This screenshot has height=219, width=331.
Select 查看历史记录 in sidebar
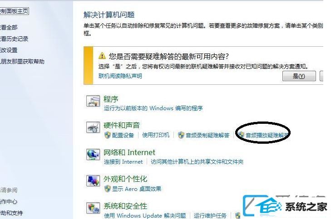point(14,39)
